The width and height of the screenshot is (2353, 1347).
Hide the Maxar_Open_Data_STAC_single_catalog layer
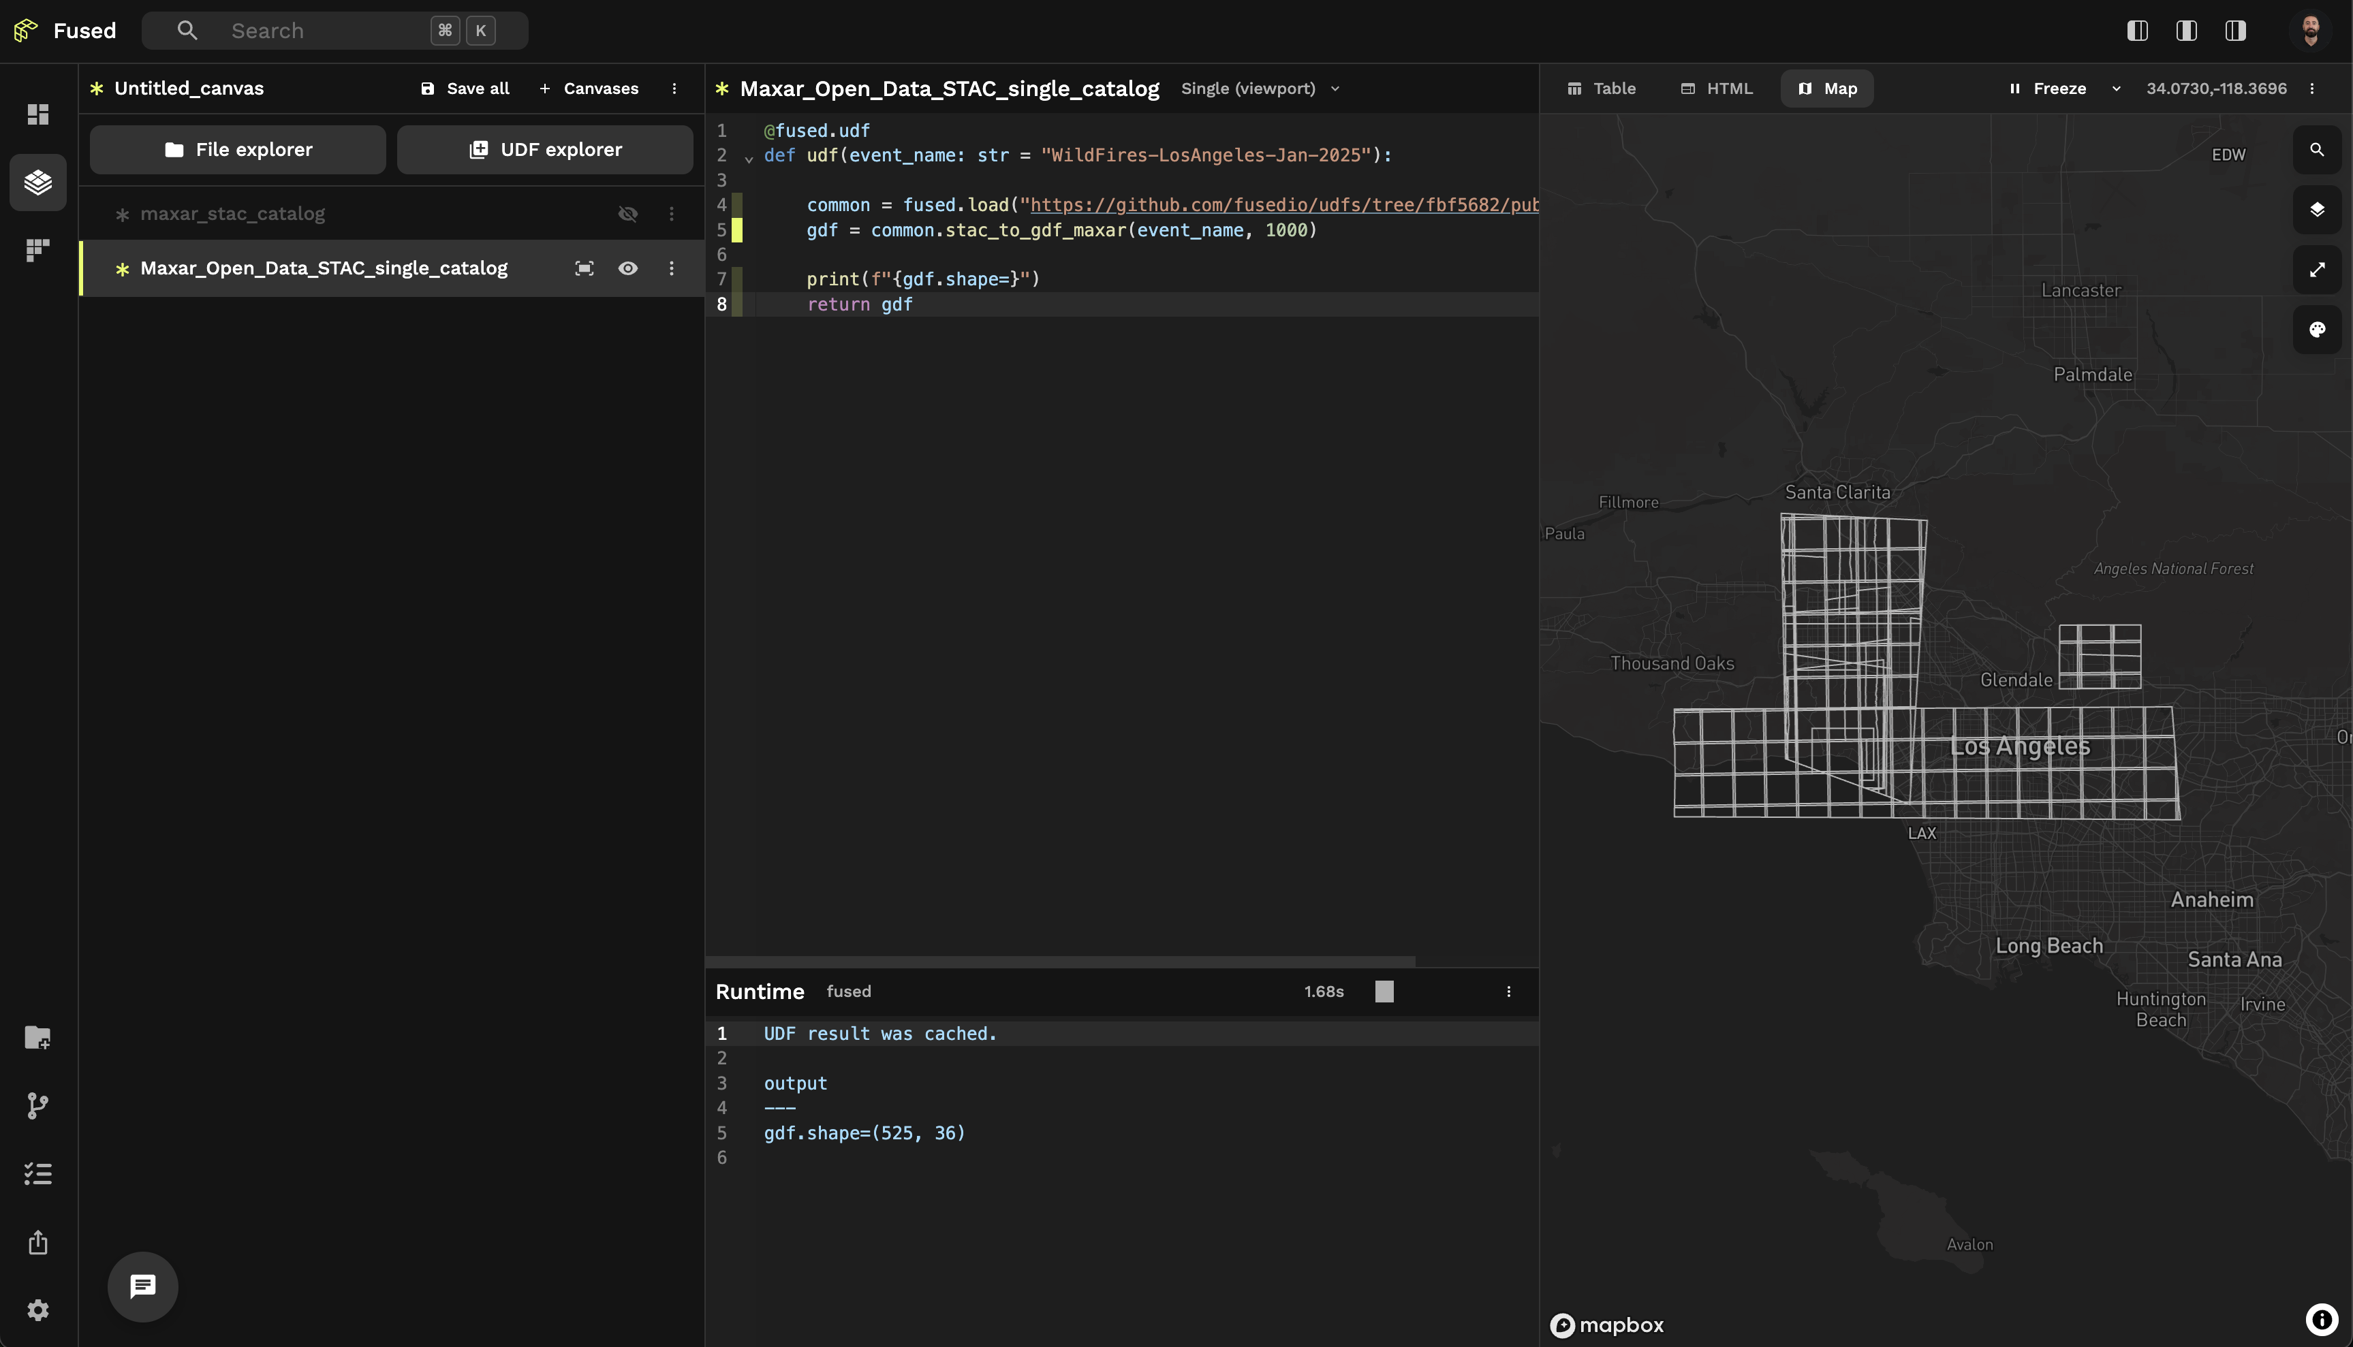click(x=627, y=268)
